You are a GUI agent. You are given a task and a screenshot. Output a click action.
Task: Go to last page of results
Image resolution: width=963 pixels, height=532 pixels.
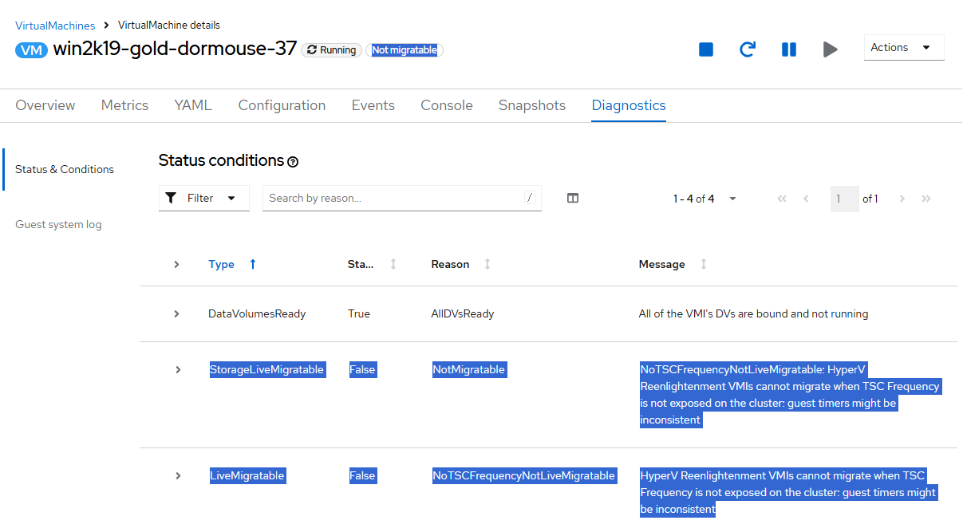coord(926,199)
